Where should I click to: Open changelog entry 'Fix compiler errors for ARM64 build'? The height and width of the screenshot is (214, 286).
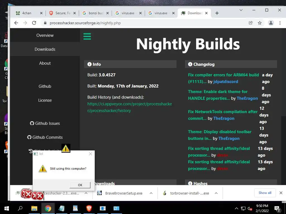click(x=223, y=78)
